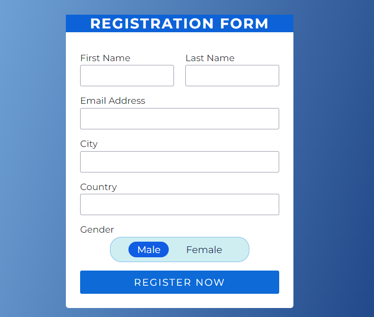This screenshot has height=317, width=374.
Task: Place cursor in the Country field
Action: click(180, 205)
